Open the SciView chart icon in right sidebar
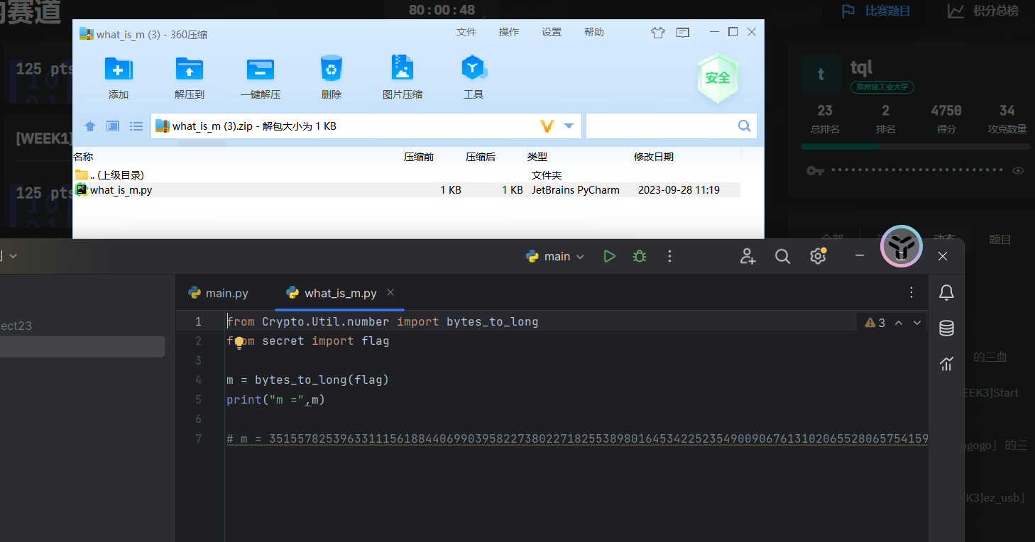The height and width of the screenshot is (542, 1035). click(x=946, y=364)
